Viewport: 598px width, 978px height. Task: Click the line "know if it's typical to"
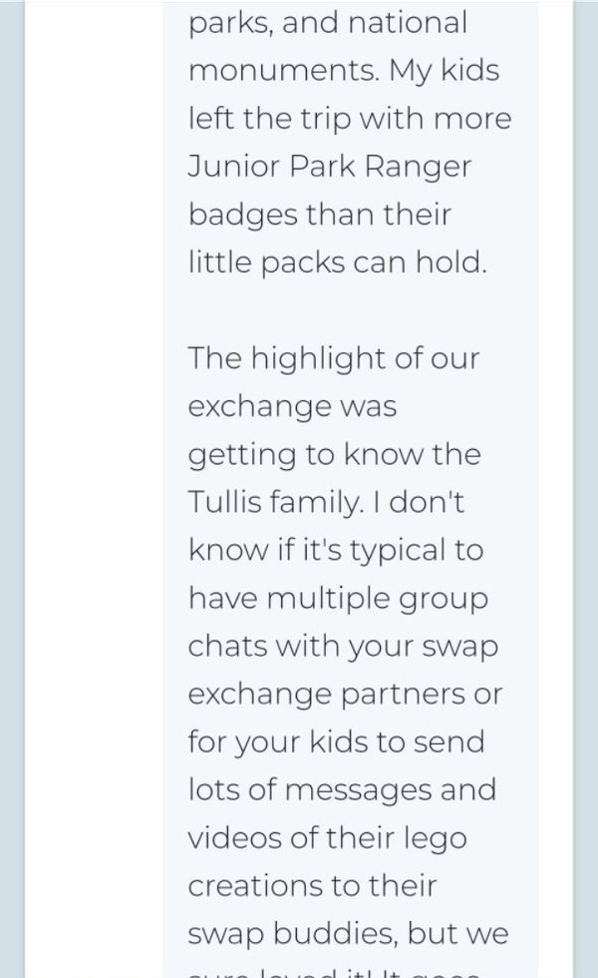[x=336, y=551]
